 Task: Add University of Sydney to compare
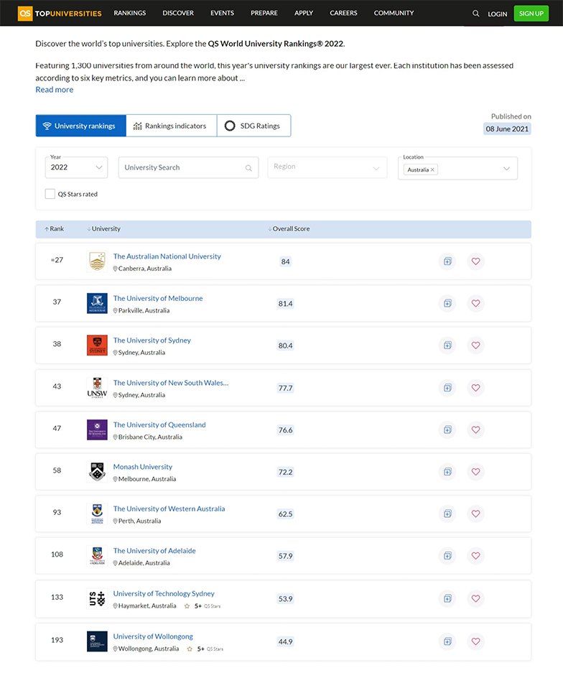[447, 345]
